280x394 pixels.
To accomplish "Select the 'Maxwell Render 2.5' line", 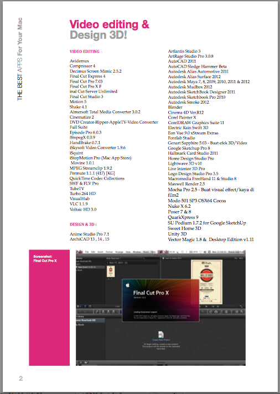I will click(x=186, y=184).
